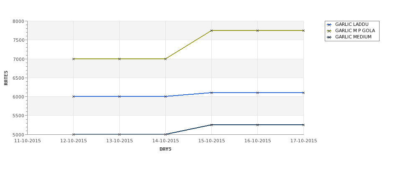Image resolution: width=408 pixels, height=179 pixels.
Task: Click the 8000 rate axis label
Action: pos(18,21)
